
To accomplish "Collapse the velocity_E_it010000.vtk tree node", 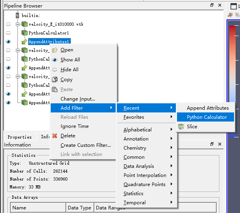I will [x=18, y=24].
